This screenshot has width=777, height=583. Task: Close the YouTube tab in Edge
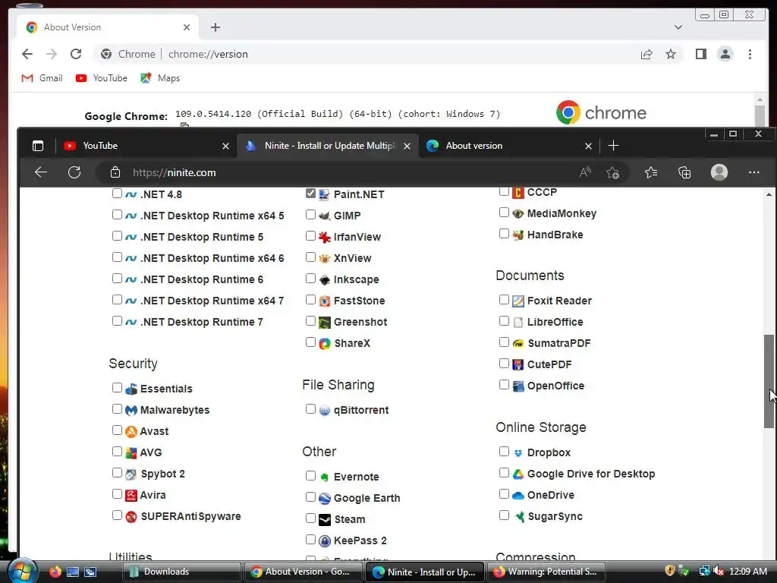click(x=225, y=146)
